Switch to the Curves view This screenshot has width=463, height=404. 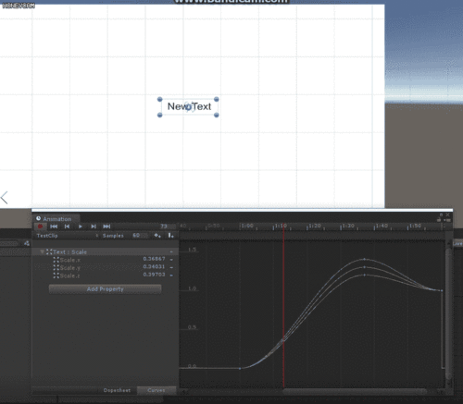(x=156, y=390)
